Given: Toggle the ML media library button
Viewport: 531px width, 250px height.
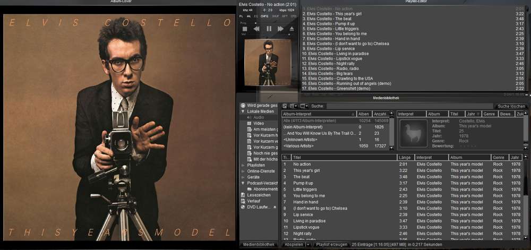Looking at the screenshot, I should [x=249, y=16].
